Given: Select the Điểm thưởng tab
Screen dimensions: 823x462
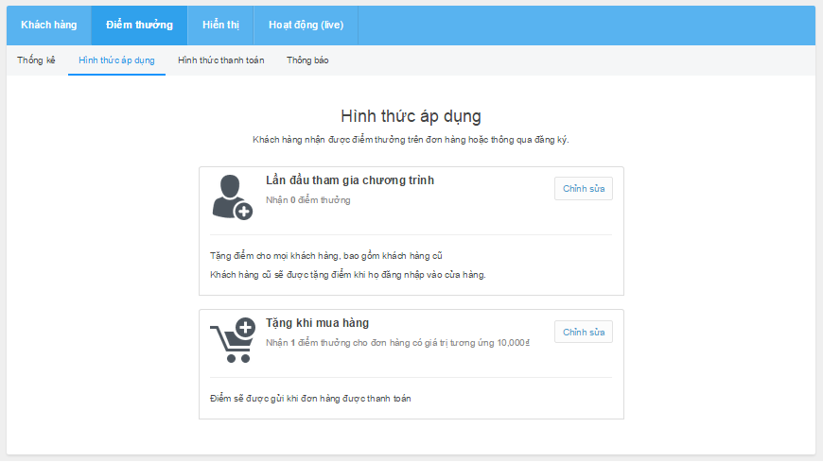Looking at the screenshot, I should tap(139, 26).
